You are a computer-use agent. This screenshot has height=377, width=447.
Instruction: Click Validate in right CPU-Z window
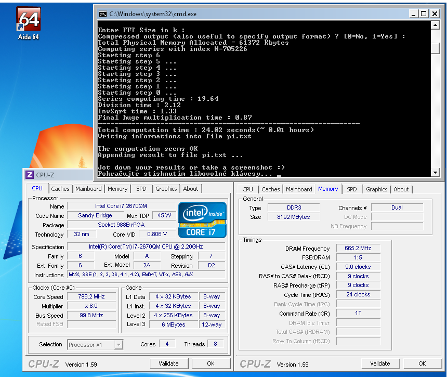[380, 363]
